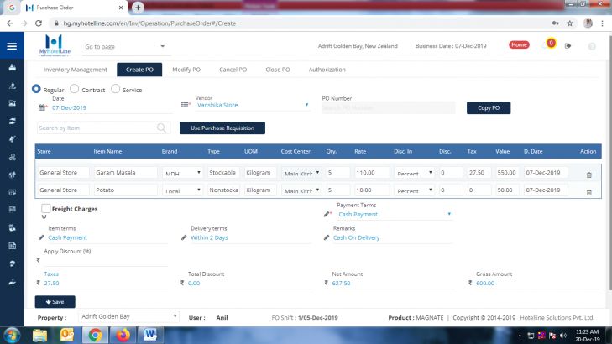Expand the Vendor dropdown

click(x=307, y=106)
